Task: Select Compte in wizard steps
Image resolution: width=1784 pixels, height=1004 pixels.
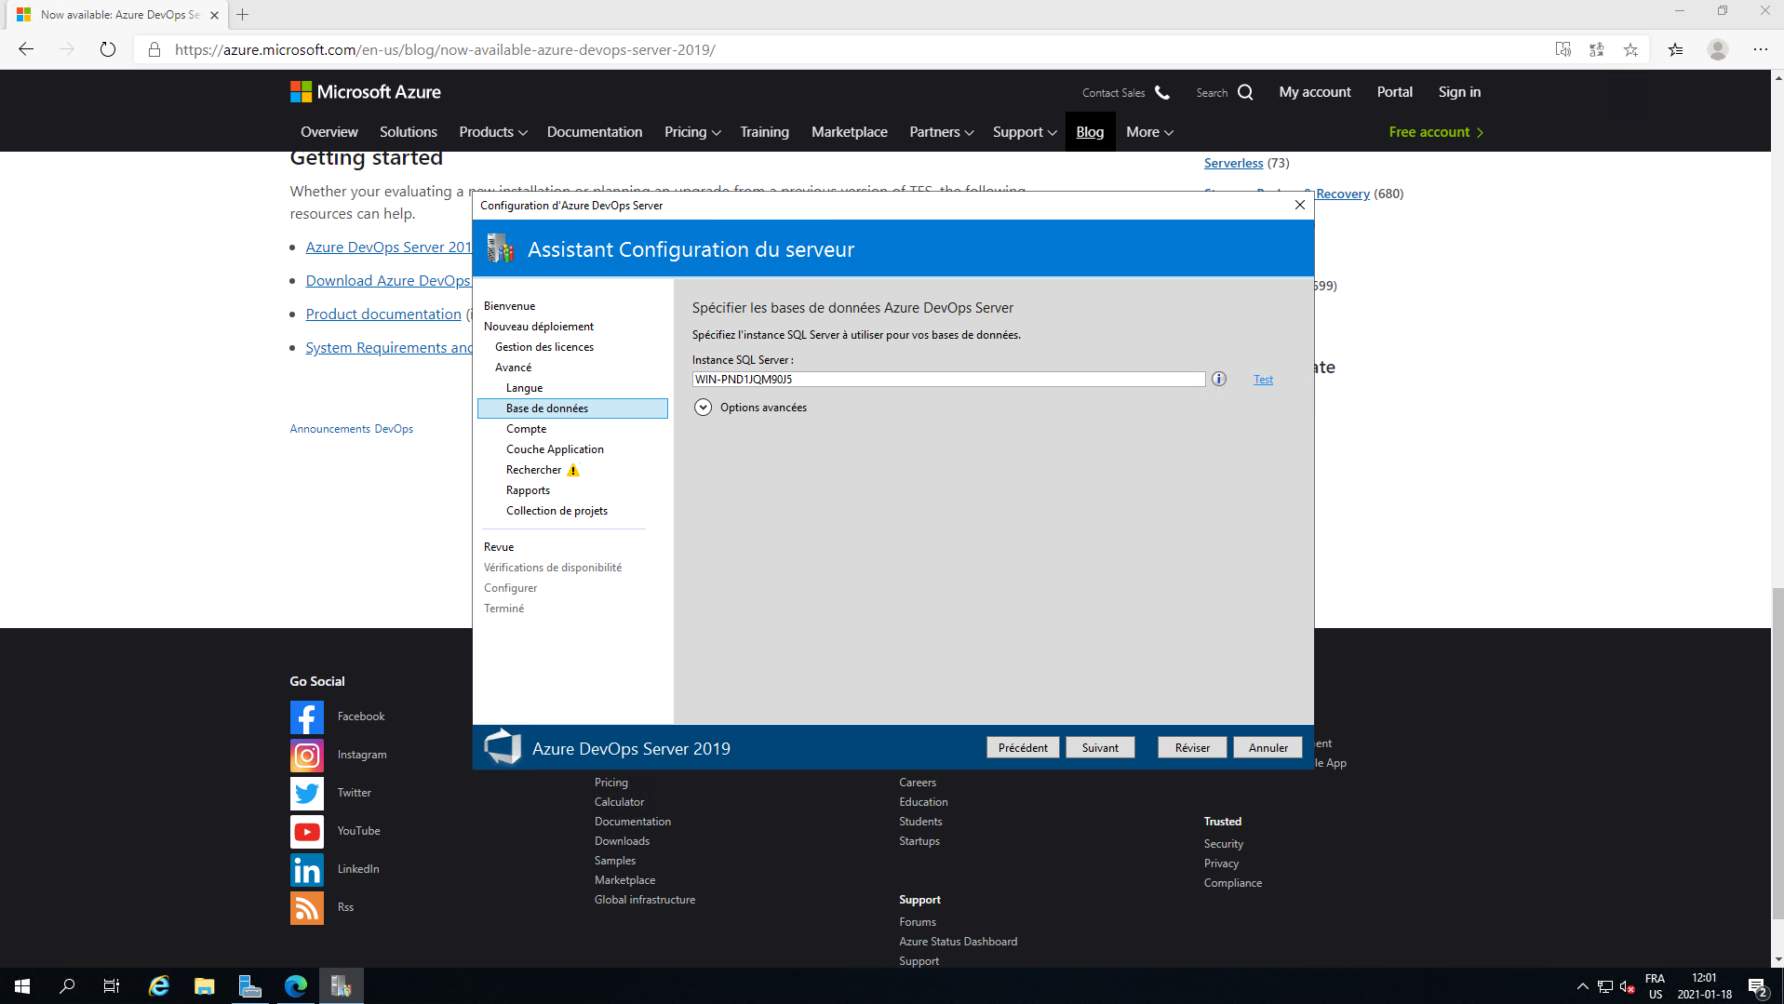Action: pyautogui.click(x=526, y=429)
